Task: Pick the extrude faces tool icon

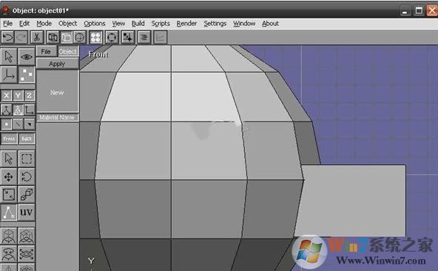Action: click(9, 235)
